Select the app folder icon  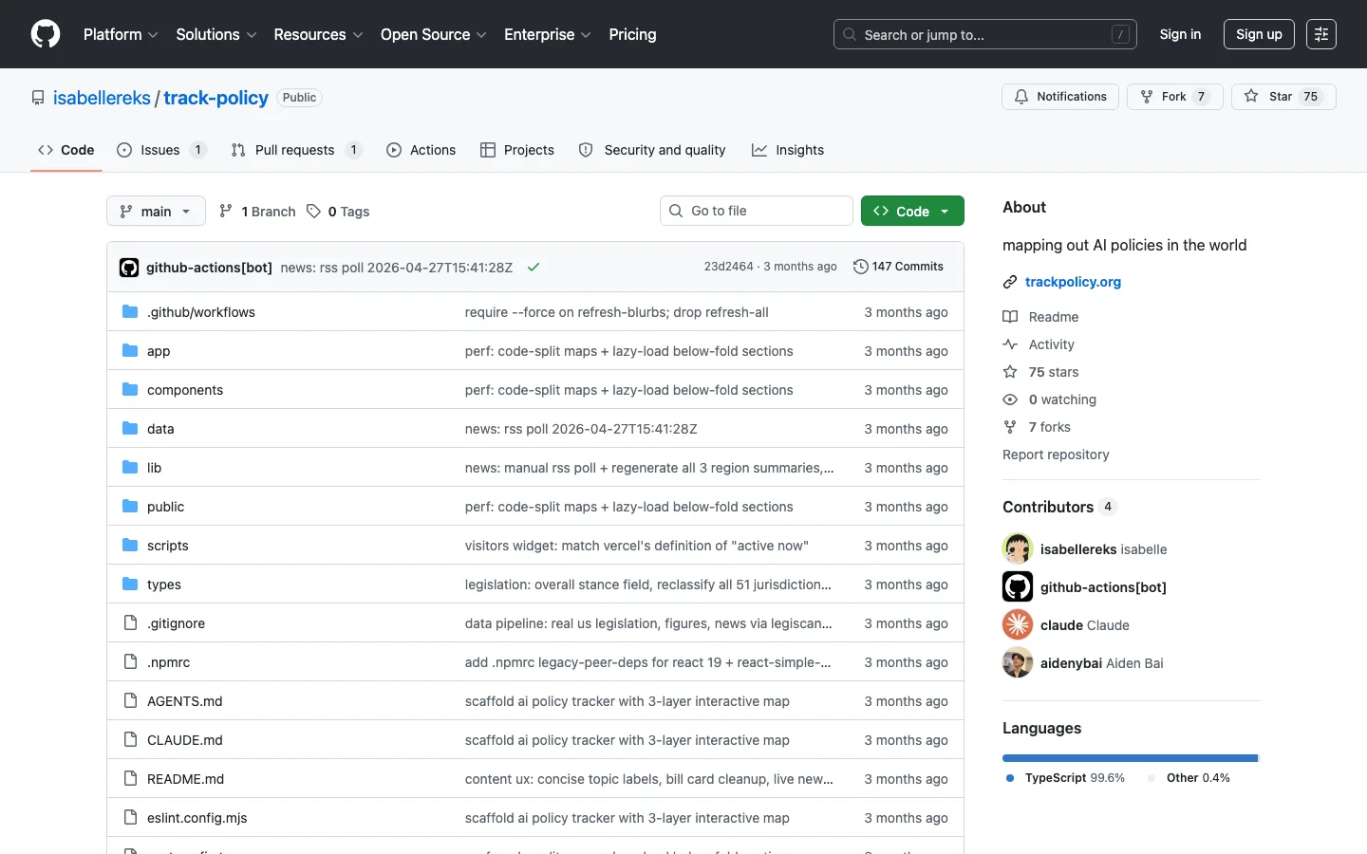click(x=130, y=350)
